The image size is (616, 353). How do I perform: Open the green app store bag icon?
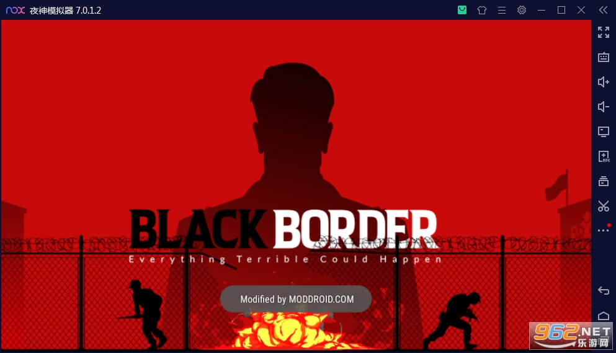462,10
